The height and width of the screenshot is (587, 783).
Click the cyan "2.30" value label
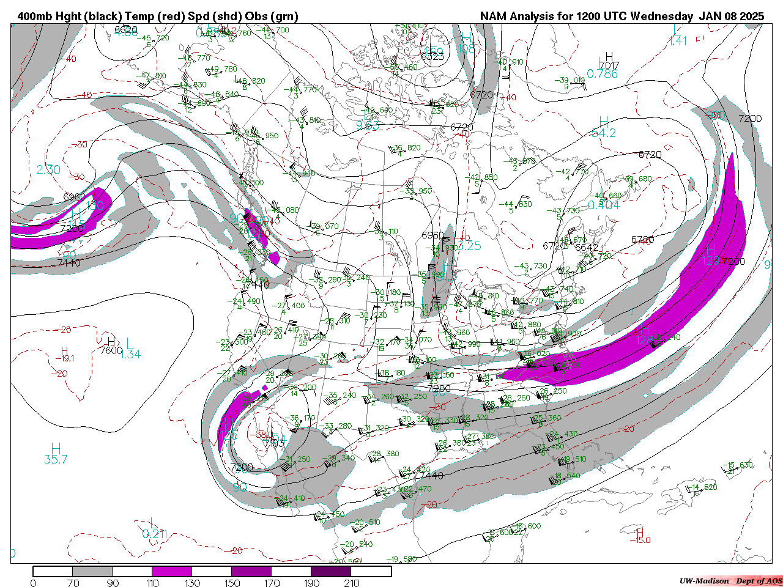tap(48, 169)
